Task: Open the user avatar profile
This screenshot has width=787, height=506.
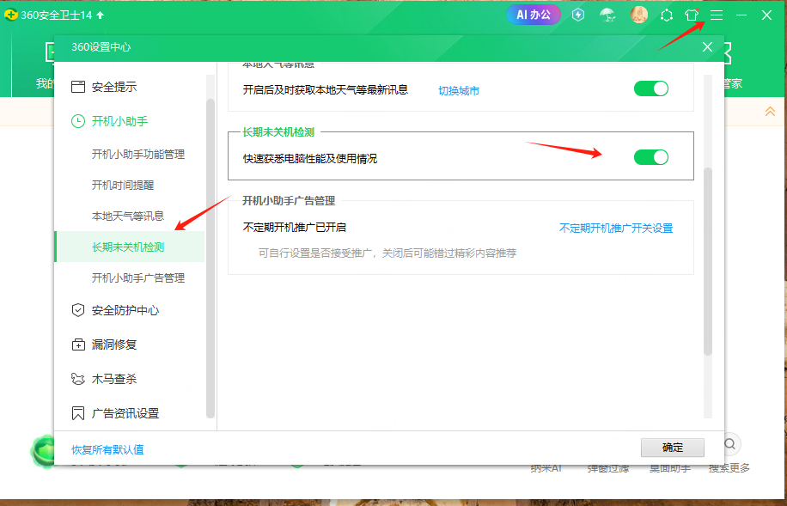Action: tap(638, 15)
